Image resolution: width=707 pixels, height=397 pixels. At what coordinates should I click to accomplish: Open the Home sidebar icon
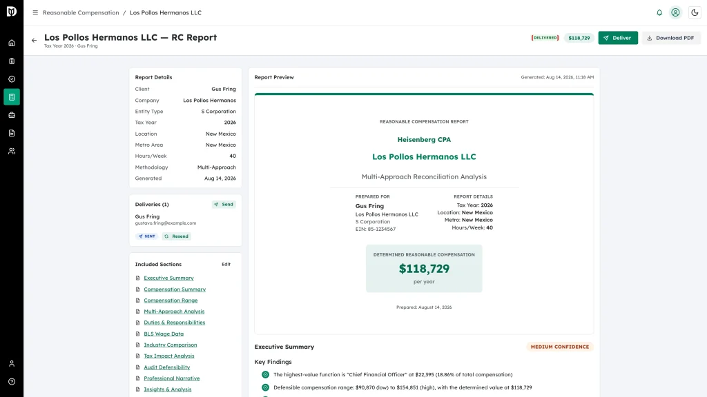12,43
